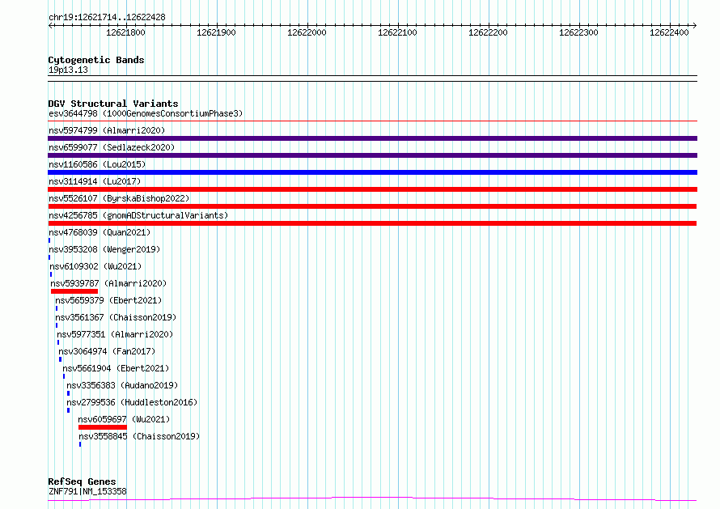
Task: Open nsv3558845 (Chaisson2019) variant
Action: [139, 436]
